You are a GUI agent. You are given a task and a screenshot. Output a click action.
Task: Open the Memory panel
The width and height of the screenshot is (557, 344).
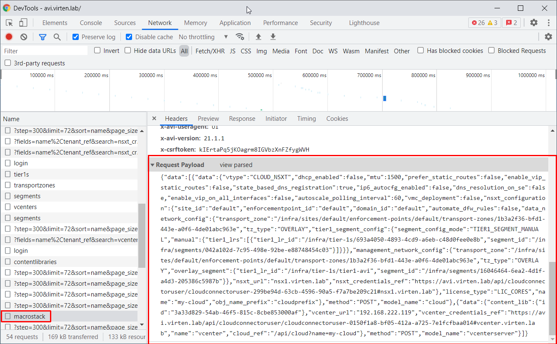[x=195, y=23]
